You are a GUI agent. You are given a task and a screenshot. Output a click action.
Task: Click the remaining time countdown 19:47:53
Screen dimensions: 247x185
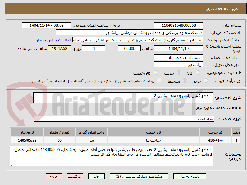(60, 48)
